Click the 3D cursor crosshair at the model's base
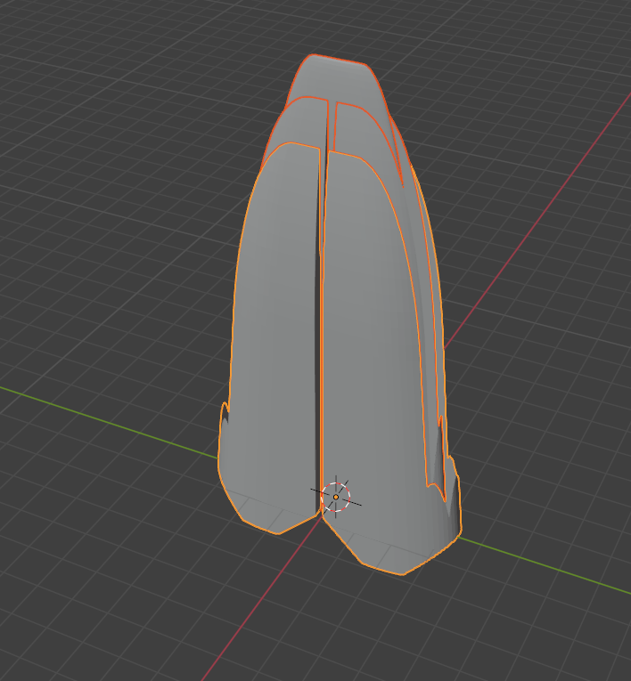 tap(336, 497)
